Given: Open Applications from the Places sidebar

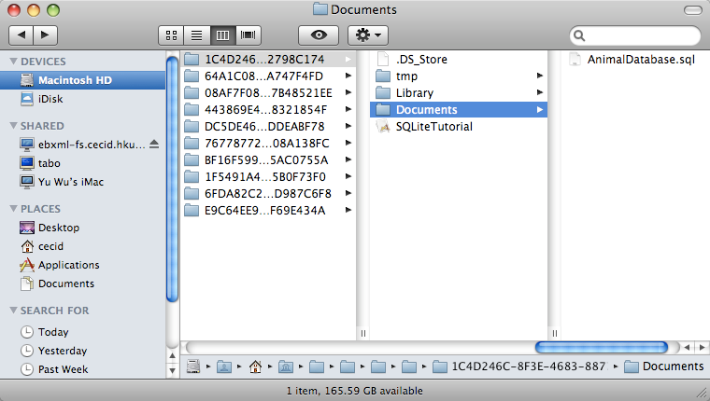Looking at the screenshot, I should click(x=68, y=265).
